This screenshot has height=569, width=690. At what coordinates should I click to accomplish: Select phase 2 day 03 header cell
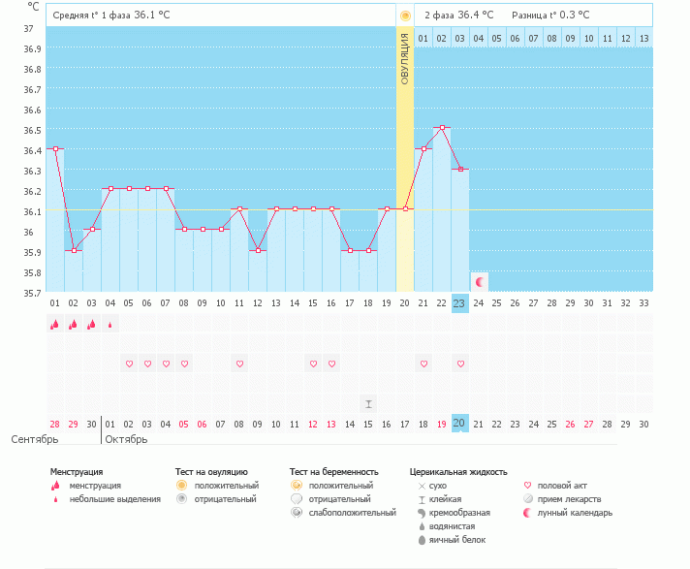point(460,38)
